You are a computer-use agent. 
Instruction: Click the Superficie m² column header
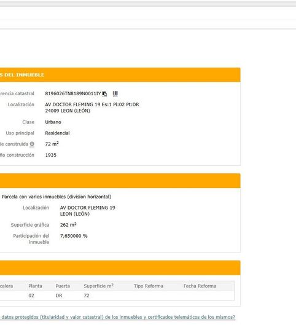[98, 286]
